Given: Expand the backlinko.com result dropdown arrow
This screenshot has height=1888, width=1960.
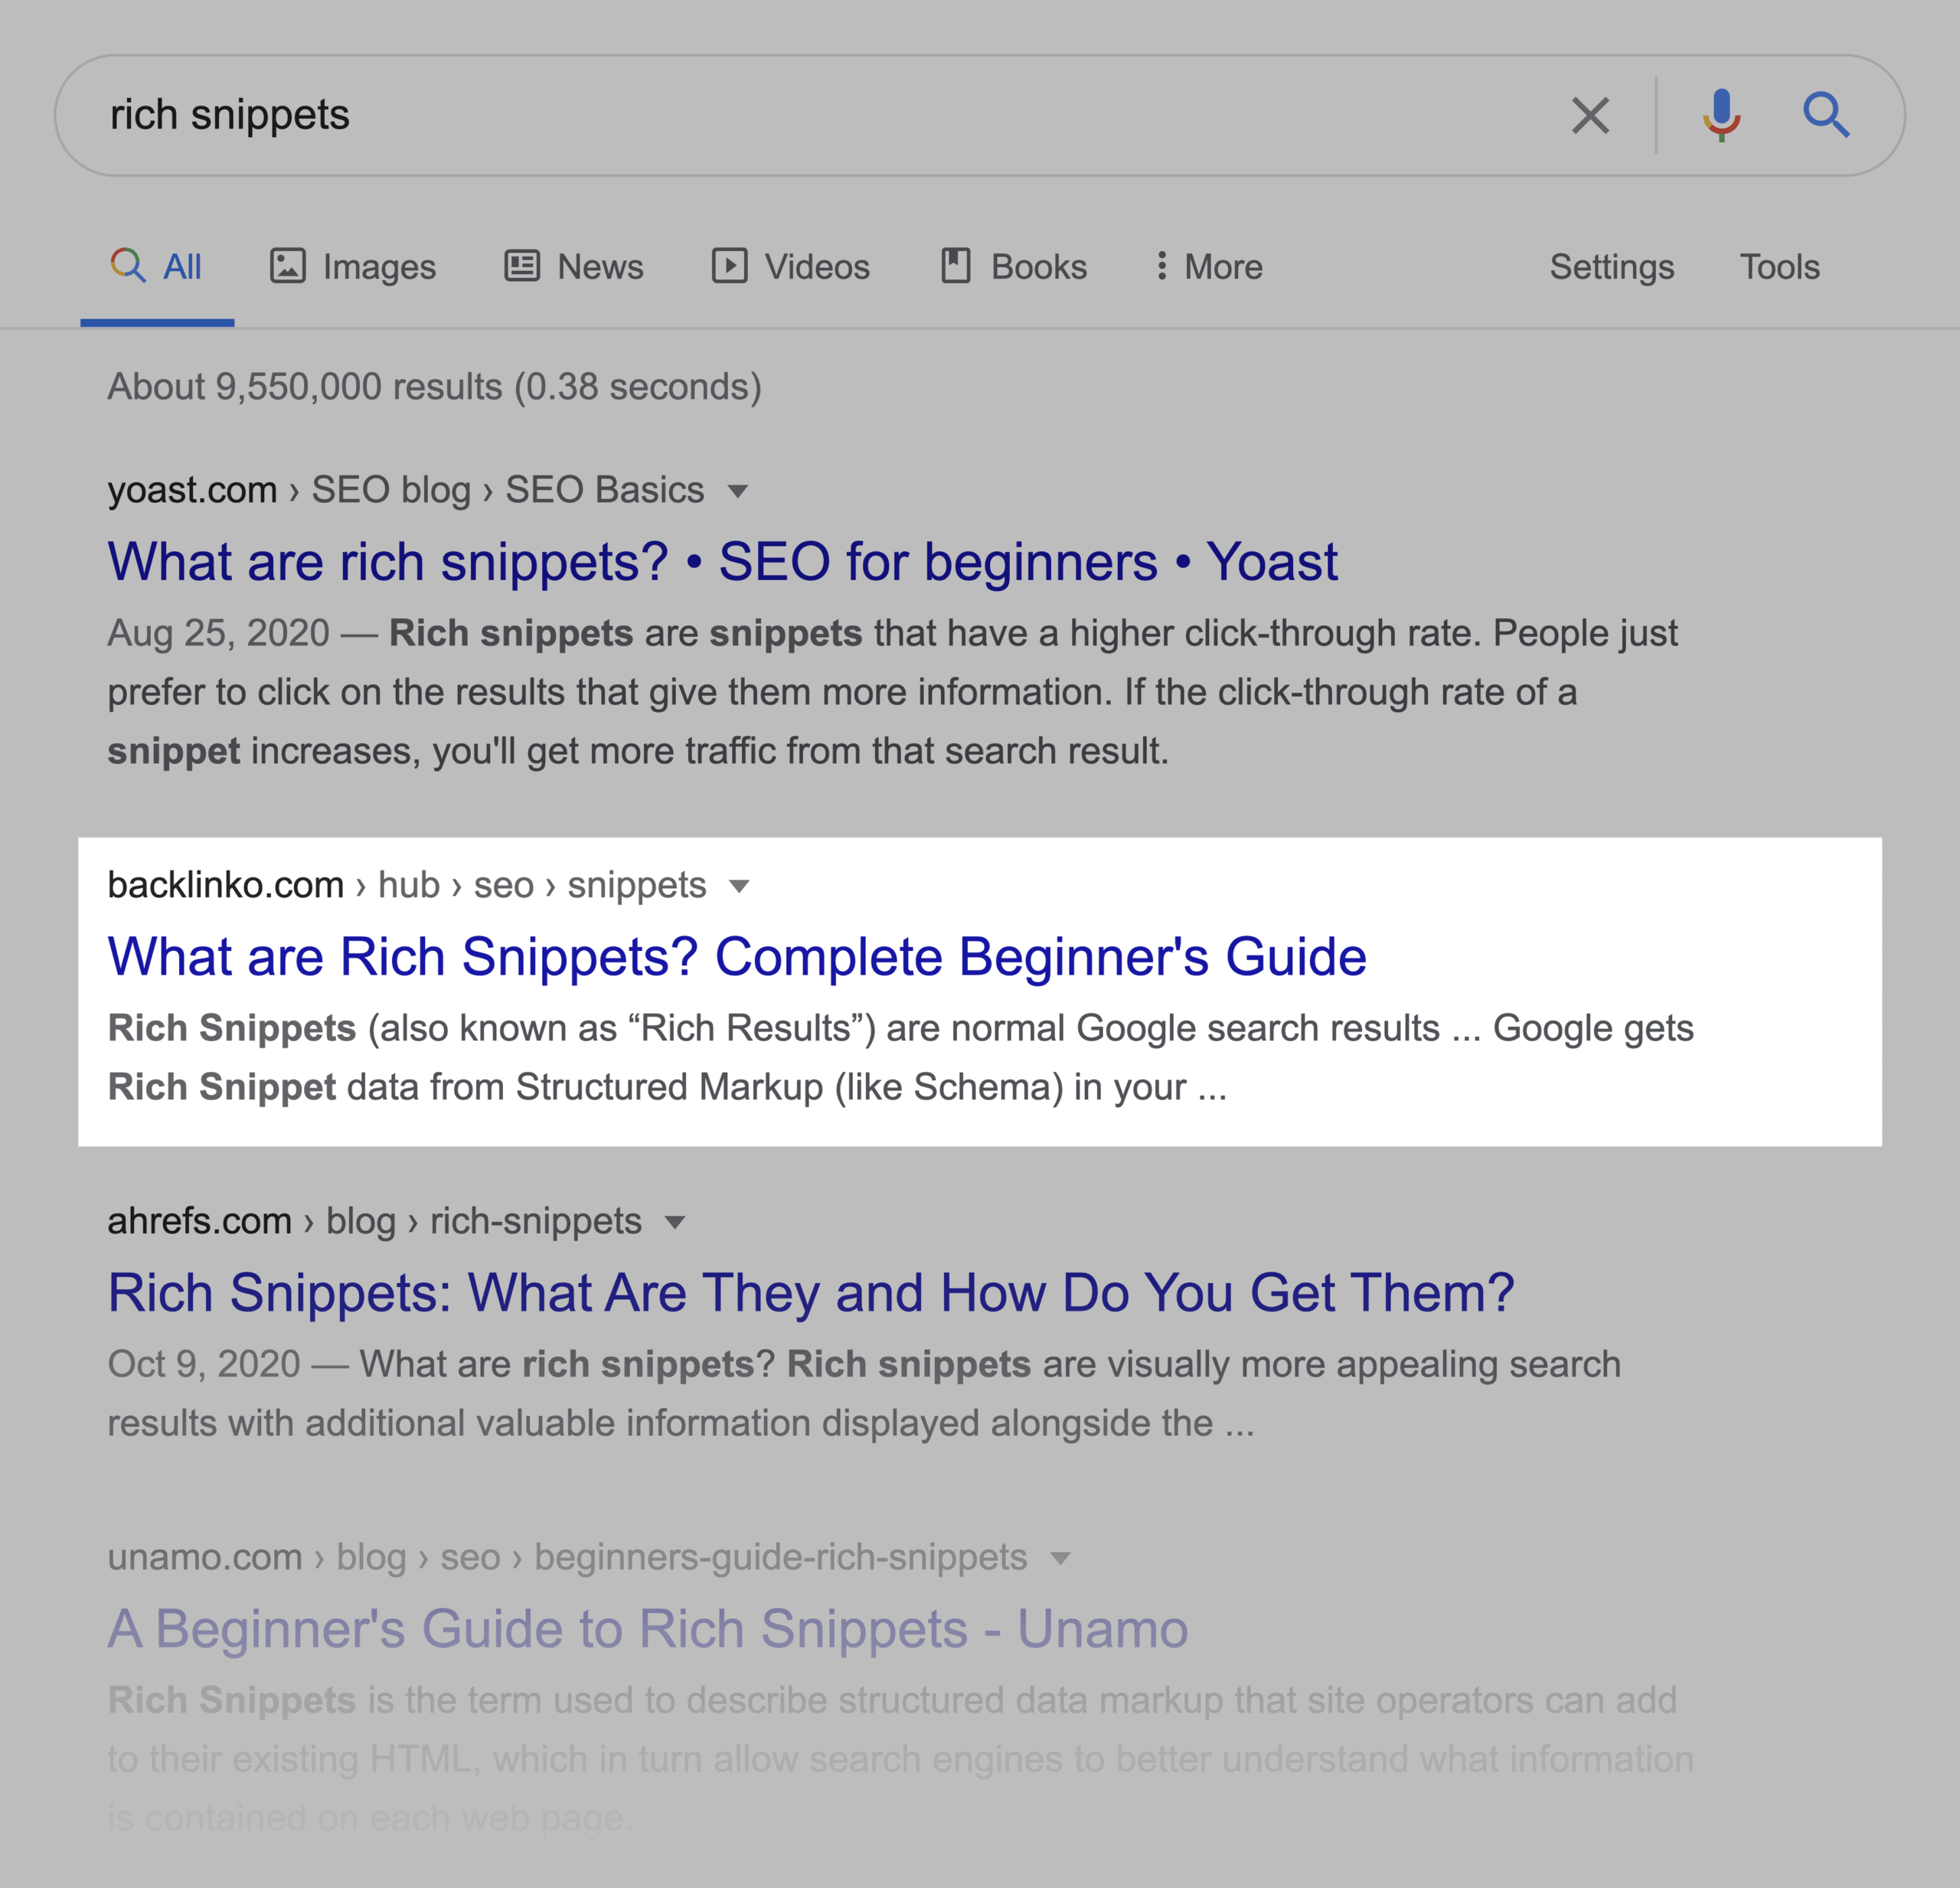Looking at the screenshot, I should click(x=739, y=886).
